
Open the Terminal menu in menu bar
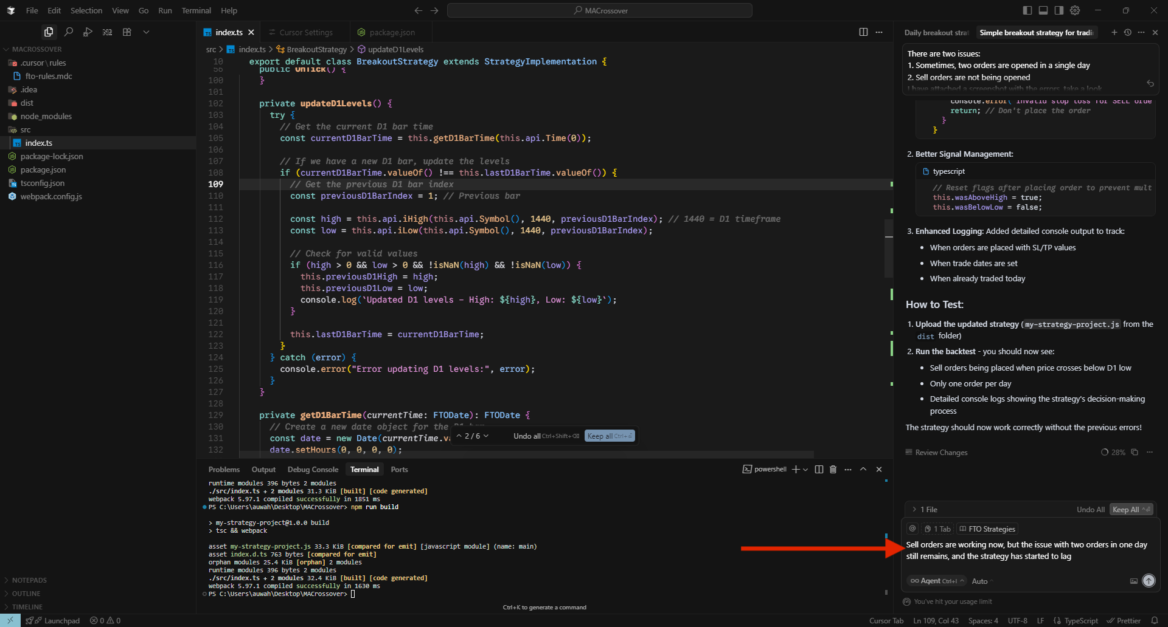pos(196,10)
